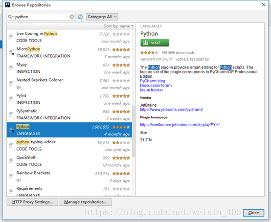
Task: Open the Issue tracker link
Action: 152,90
